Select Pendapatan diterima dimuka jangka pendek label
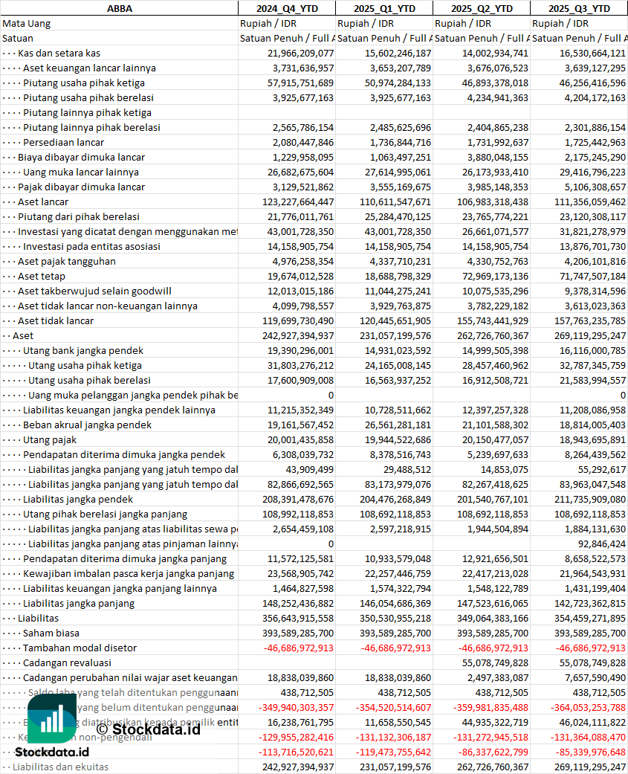Viewport: 628px width, 774px height. click(124, 454)
